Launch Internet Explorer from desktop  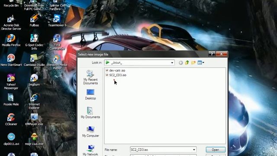(34, 102)
